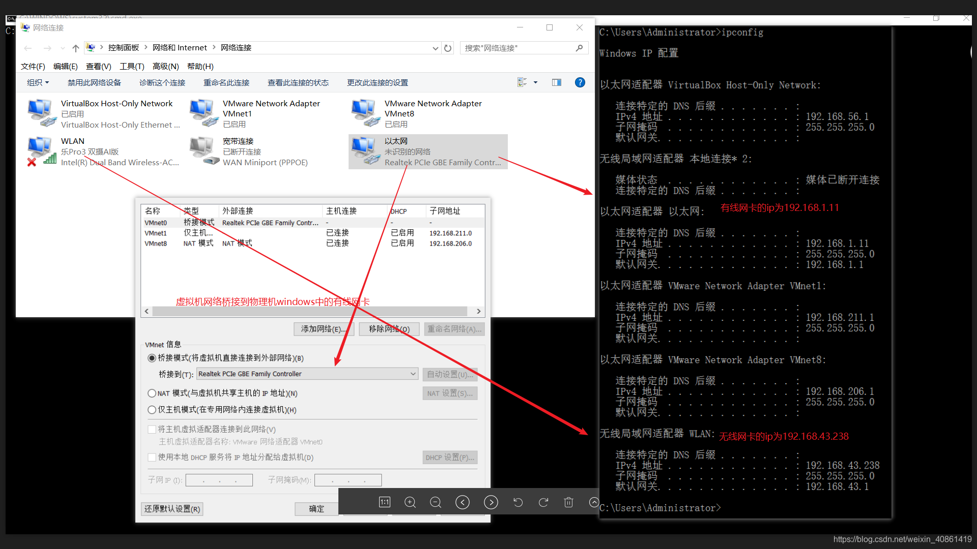The width and height of the screenshot is (977, 549).
Task: Click 重命名此连接 toolbar command
Action: [226, 82]
